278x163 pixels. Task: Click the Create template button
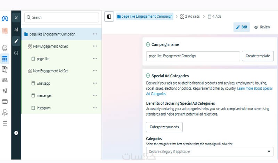pyautogui.click(x=258, y=56)
